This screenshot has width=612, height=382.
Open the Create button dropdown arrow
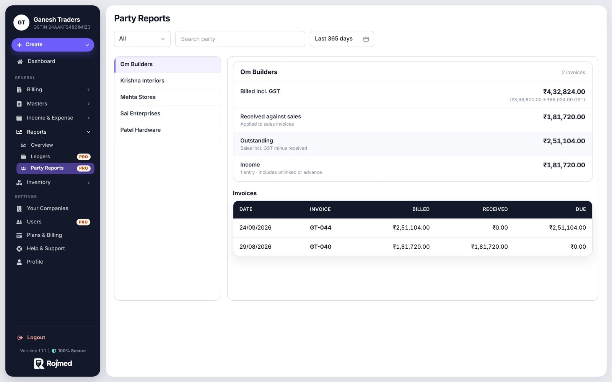click(87, 45)
